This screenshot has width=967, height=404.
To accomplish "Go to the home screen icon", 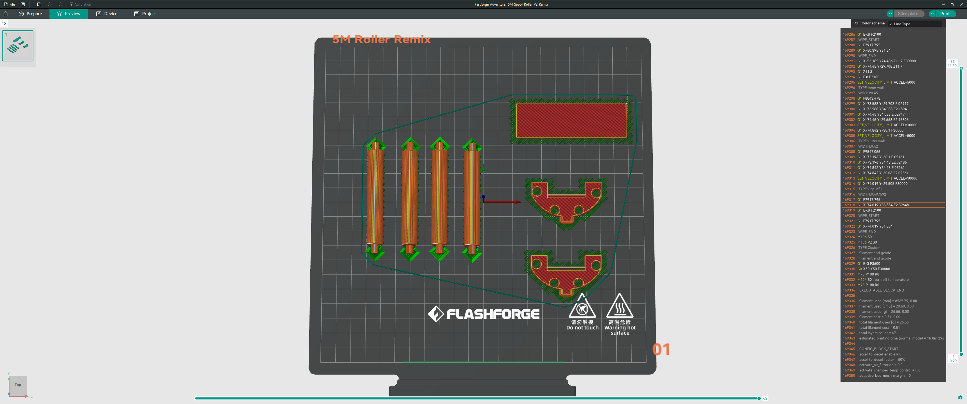I will (6, 14).
